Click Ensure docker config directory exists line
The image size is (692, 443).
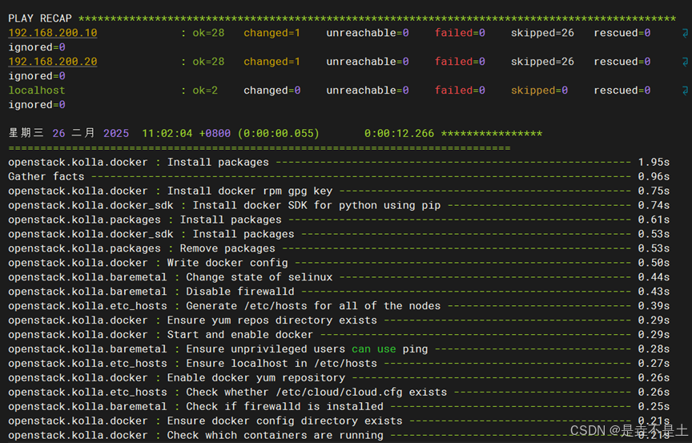pos(339,421)
